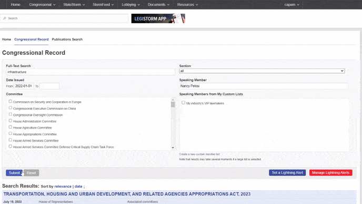Open the LegiStorm App banner
Image resolution: width=362 pixels, height=204 pixels.
158,18
